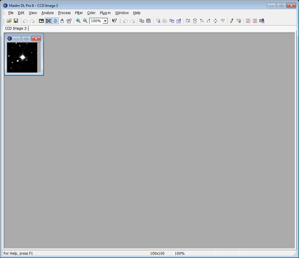Viewport: 299px width, 258px height.
Task: Click the 100% status bar zoom value
Action: point(180,253)
